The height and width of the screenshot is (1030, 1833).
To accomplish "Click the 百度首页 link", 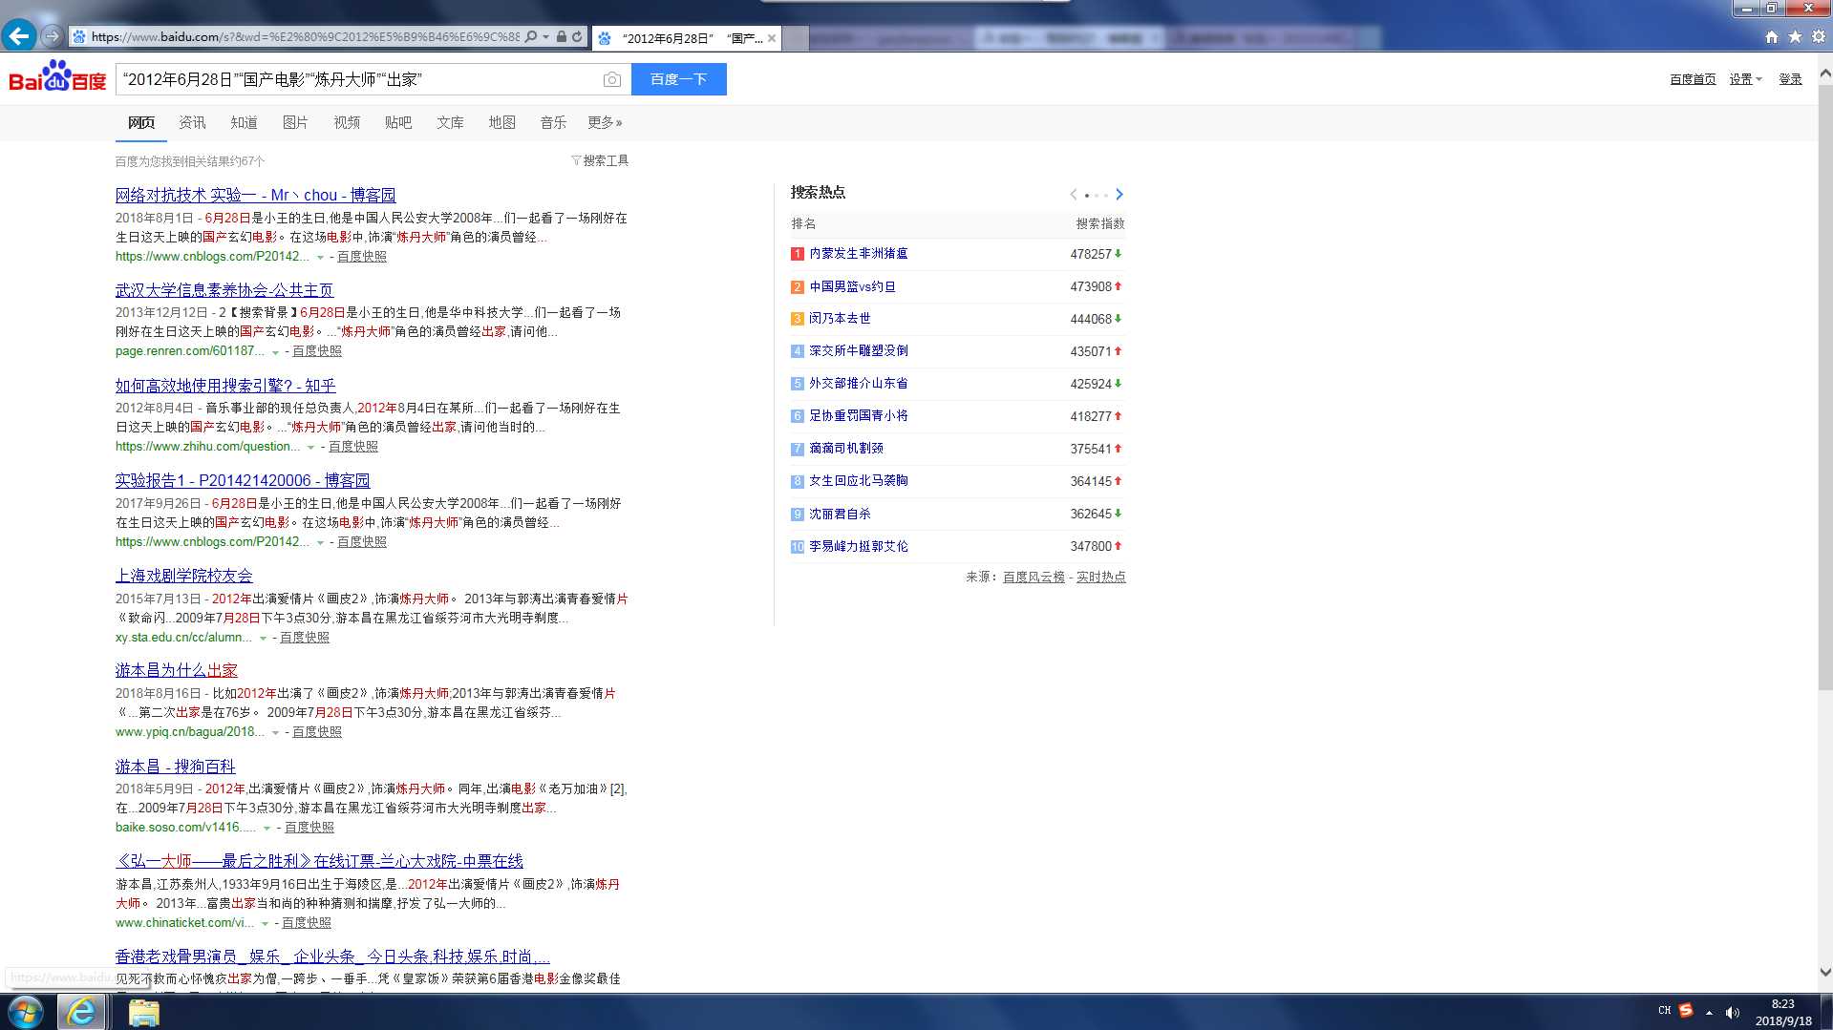I will coord(1693,79).
